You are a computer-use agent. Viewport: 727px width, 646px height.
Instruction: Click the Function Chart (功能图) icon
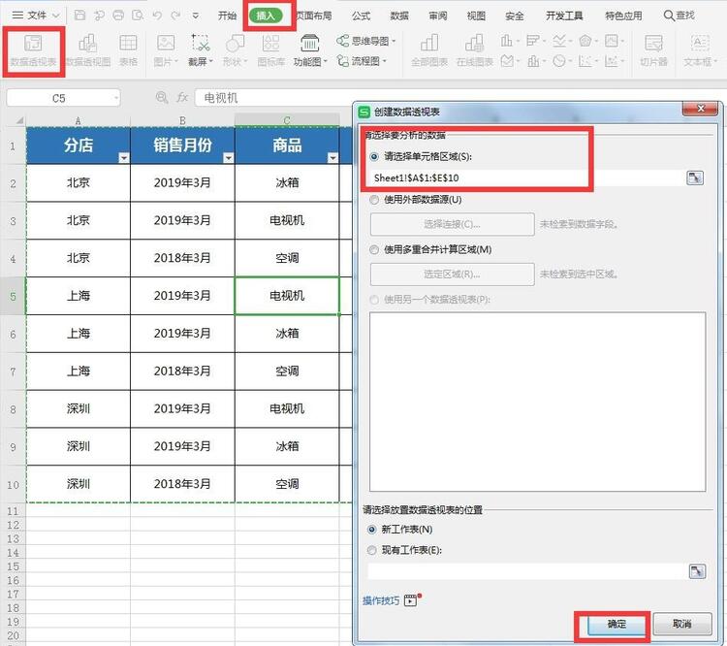pyautogui.click(x=310, y=50)
